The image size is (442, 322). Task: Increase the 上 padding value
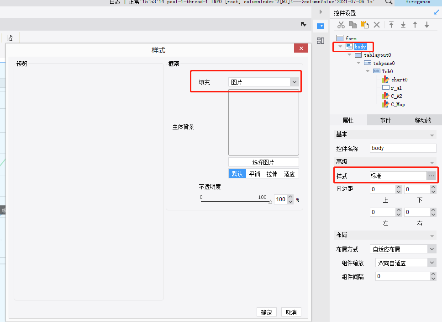tap(399, 187)
